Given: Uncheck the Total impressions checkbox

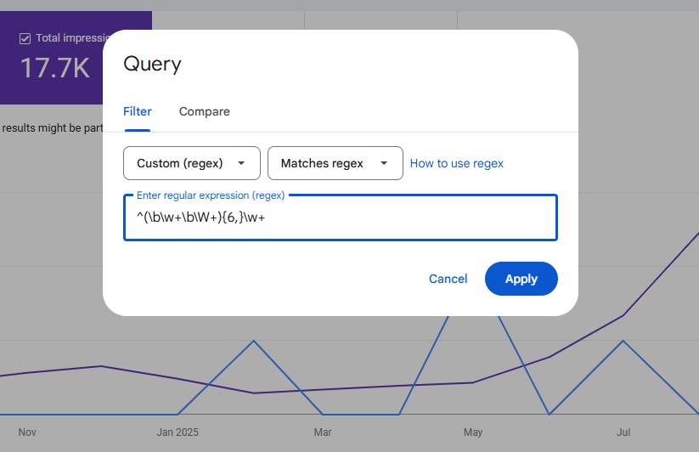Looking at the screenshot, I should pos(25,38).
